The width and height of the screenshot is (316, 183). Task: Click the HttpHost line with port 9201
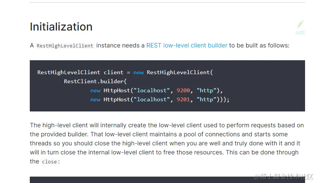pos(160,100)
